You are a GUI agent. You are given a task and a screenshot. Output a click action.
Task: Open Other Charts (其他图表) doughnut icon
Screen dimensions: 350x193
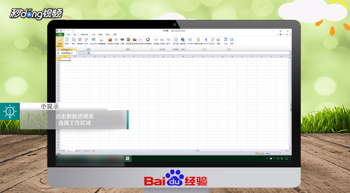[148, 42]
